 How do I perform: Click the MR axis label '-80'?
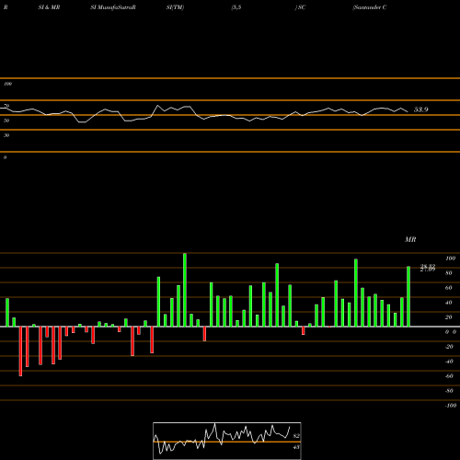pyautogui.click(x=449, y=391)
